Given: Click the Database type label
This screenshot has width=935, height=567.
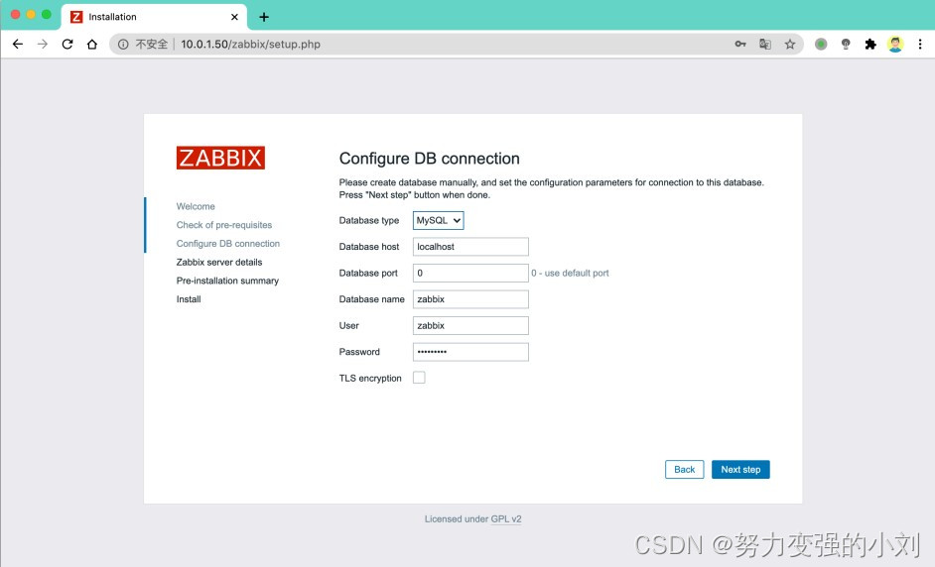Looking at the screenshot, I should (x=369, y=220).
